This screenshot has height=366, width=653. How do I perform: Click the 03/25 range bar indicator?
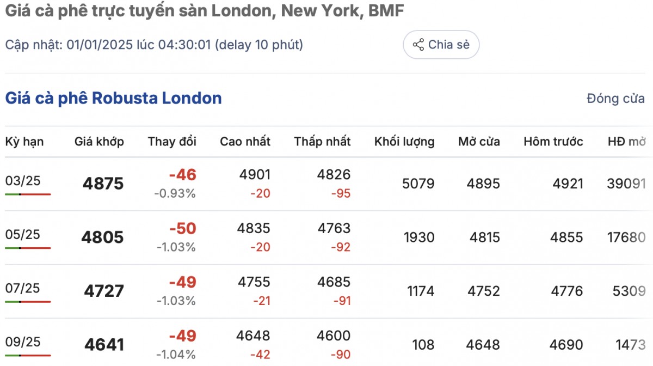pos(28,194)
